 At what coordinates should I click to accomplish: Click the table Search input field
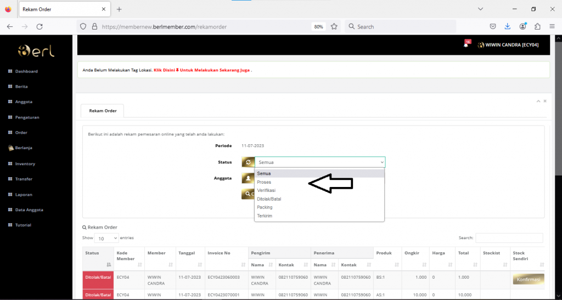(x=509, y=238)
